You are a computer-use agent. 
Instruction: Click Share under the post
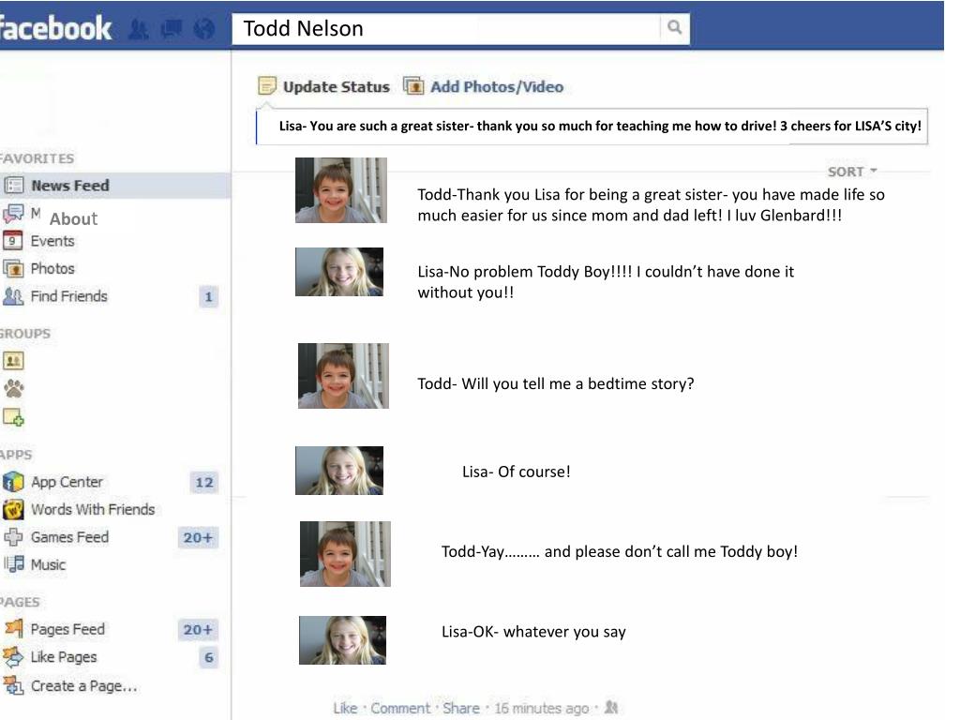tap(461, 709)
